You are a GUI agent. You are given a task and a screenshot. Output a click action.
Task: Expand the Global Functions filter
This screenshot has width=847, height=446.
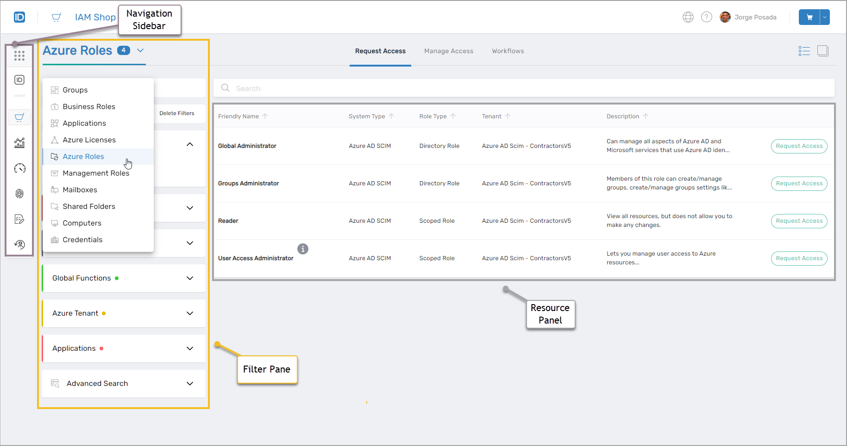tap(189, 278)
